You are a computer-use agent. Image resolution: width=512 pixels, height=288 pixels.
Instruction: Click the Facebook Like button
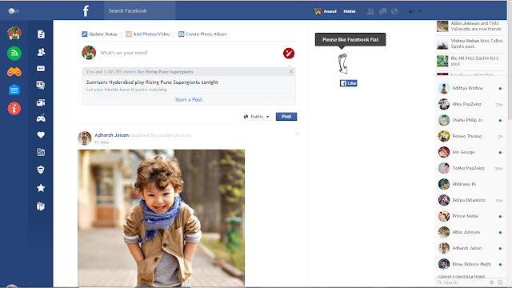pos(349,83)
